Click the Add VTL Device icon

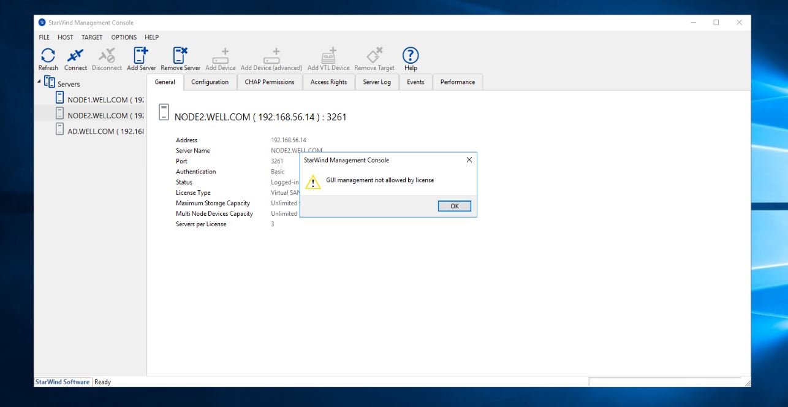coord(328,56)
